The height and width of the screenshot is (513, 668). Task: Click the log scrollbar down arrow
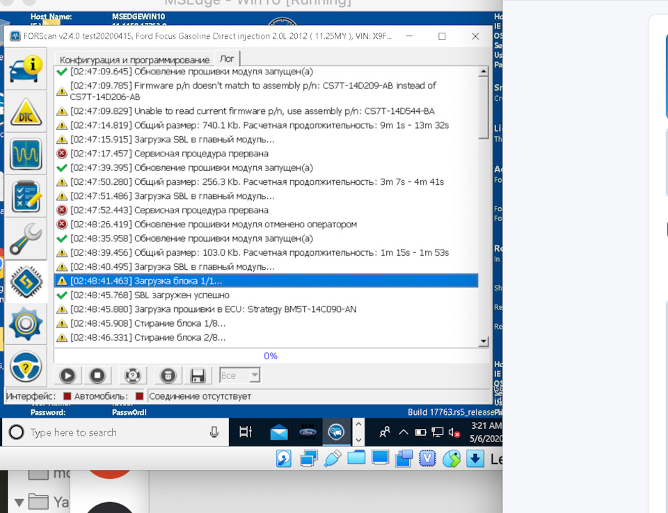coord(483,341)
